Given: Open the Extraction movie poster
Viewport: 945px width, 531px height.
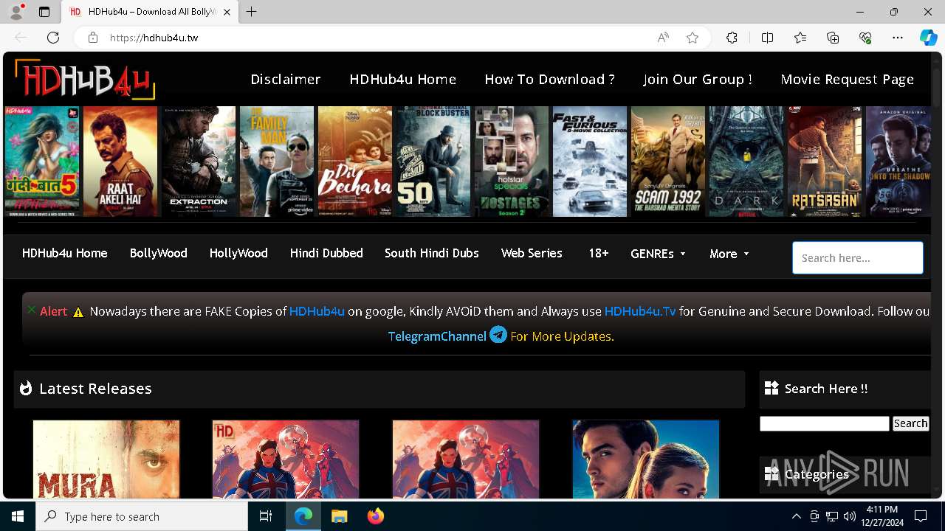Looking at the screenshot, I should tap(199, 161).
